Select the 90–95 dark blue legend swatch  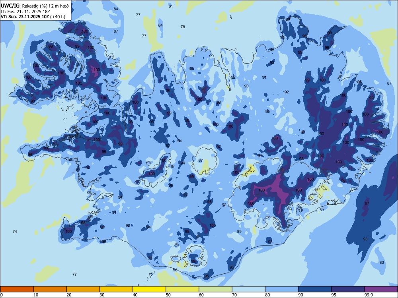pos(315,289)
